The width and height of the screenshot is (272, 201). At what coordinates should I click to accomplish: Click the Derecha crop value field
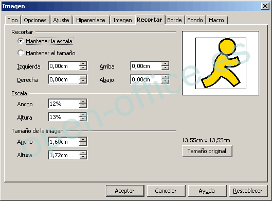pyautogui.click(x=63, y=79)
